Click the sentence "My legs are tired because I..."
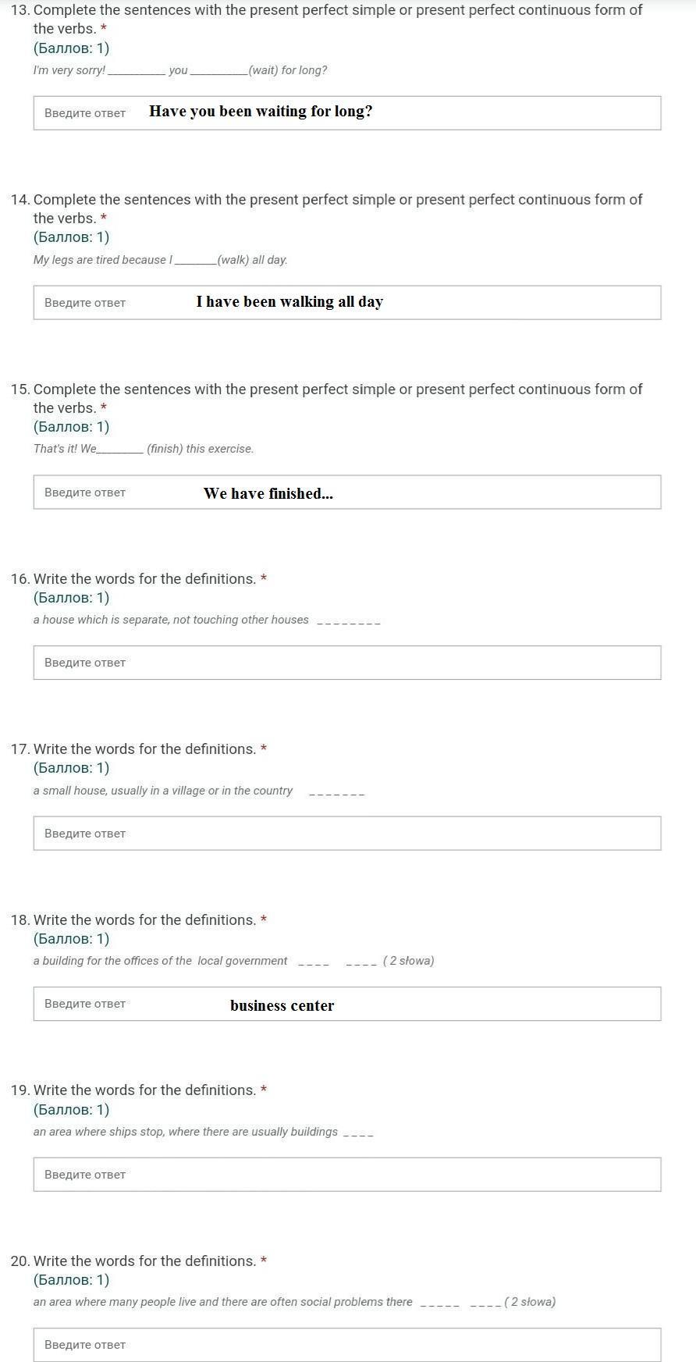The height and width of the screenshot is (1362, 696). click(160, 260)
